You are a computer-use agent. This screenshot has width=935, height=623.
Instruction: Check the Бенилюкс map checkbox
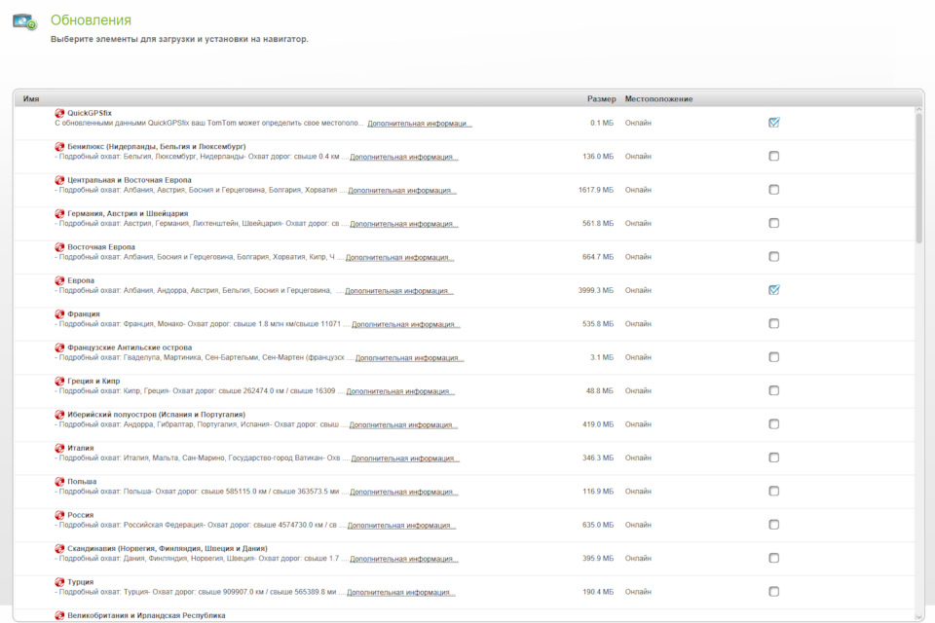(x=773, y=156)
